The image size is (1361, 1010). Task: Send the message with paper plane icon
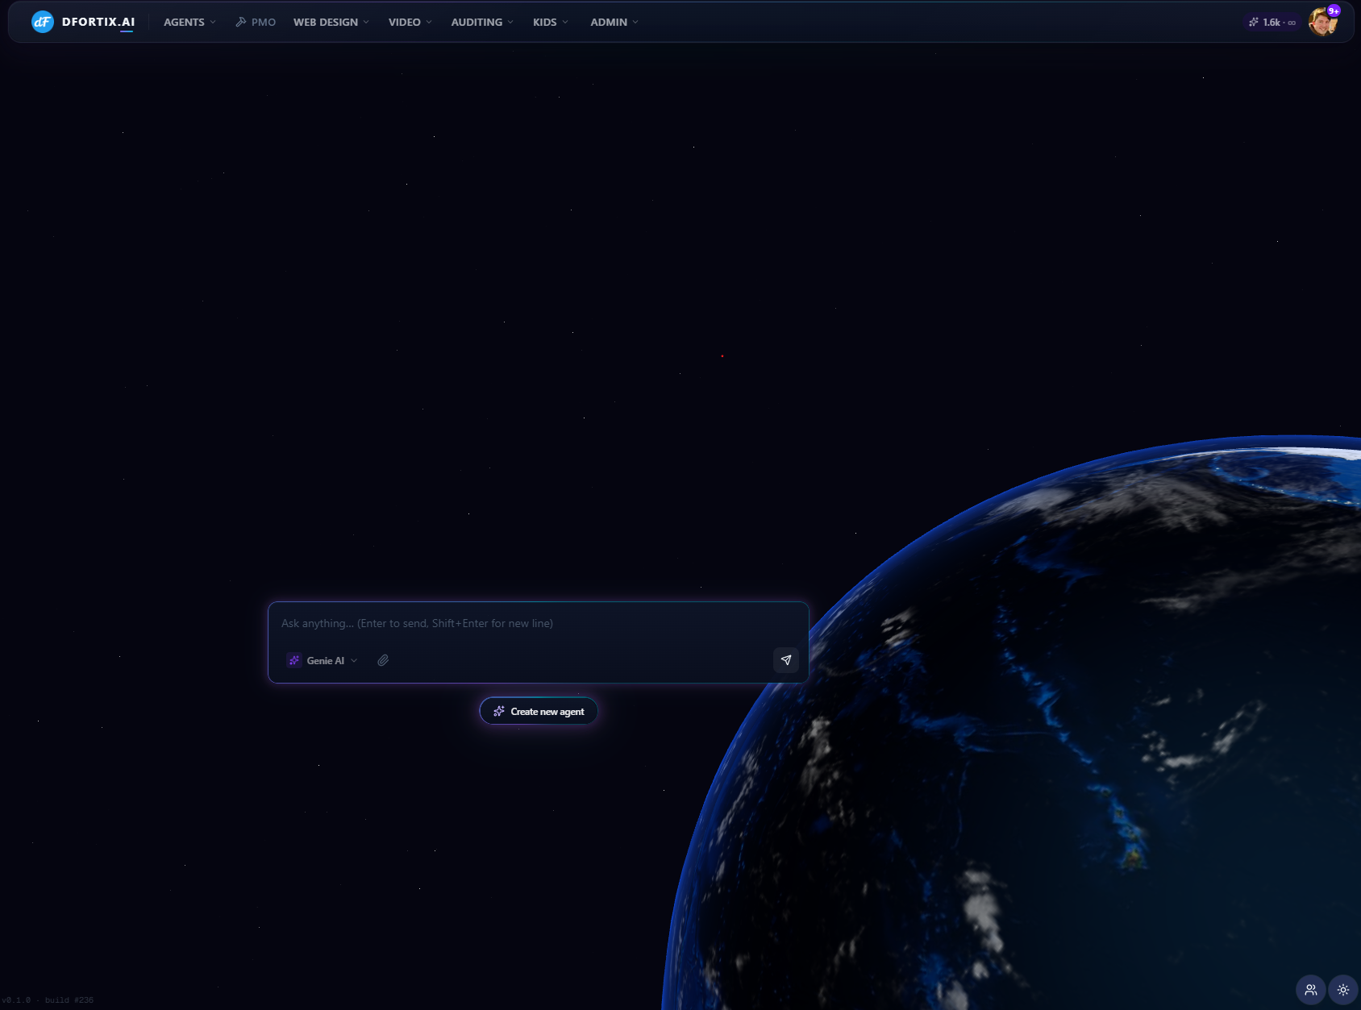coord(786,660)
